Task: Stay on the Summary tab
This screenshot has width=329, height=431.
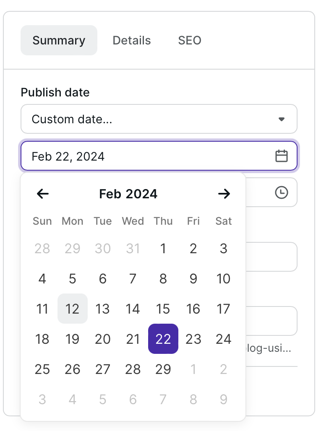Action: tap(59, 40)
